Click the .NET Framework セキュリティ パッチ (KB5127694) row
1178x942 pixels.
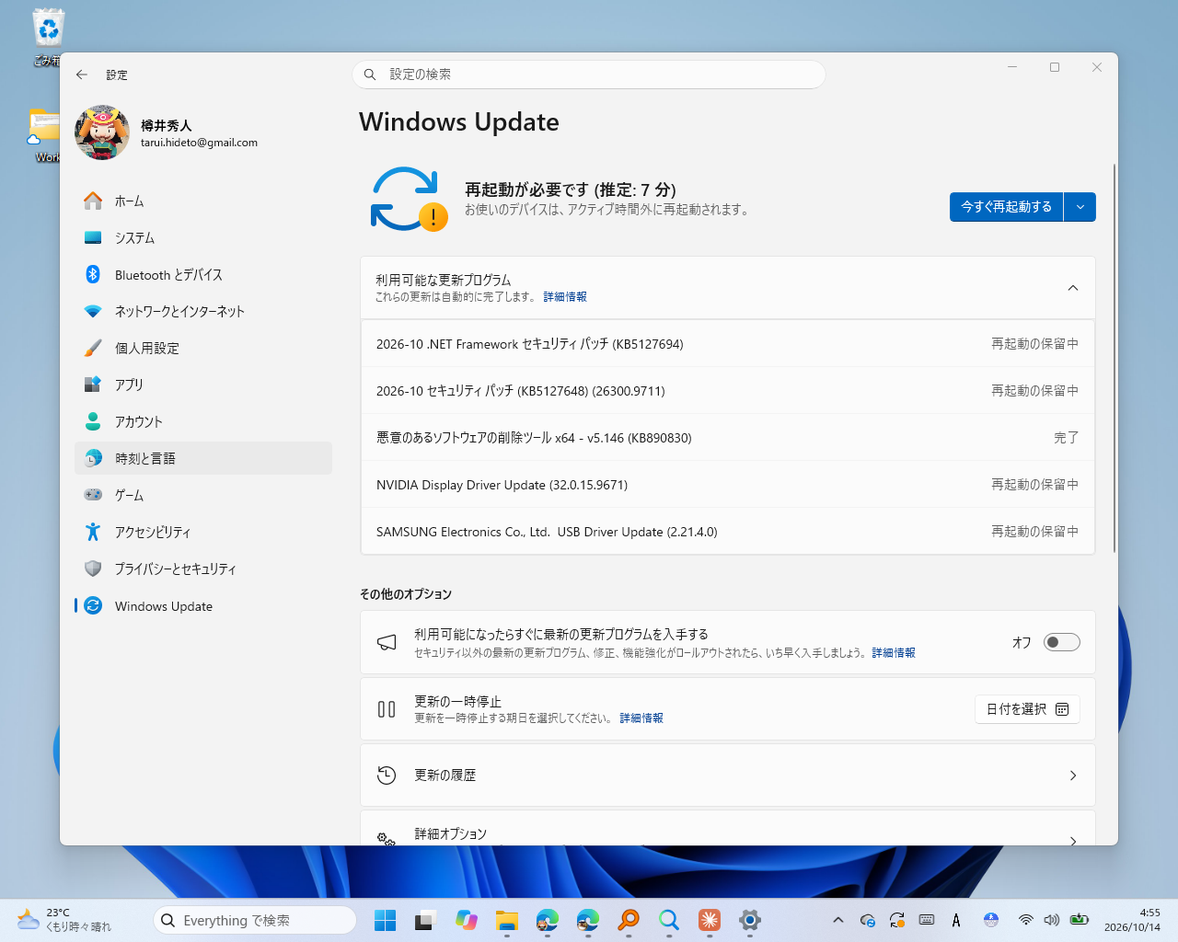coord(728,344)
